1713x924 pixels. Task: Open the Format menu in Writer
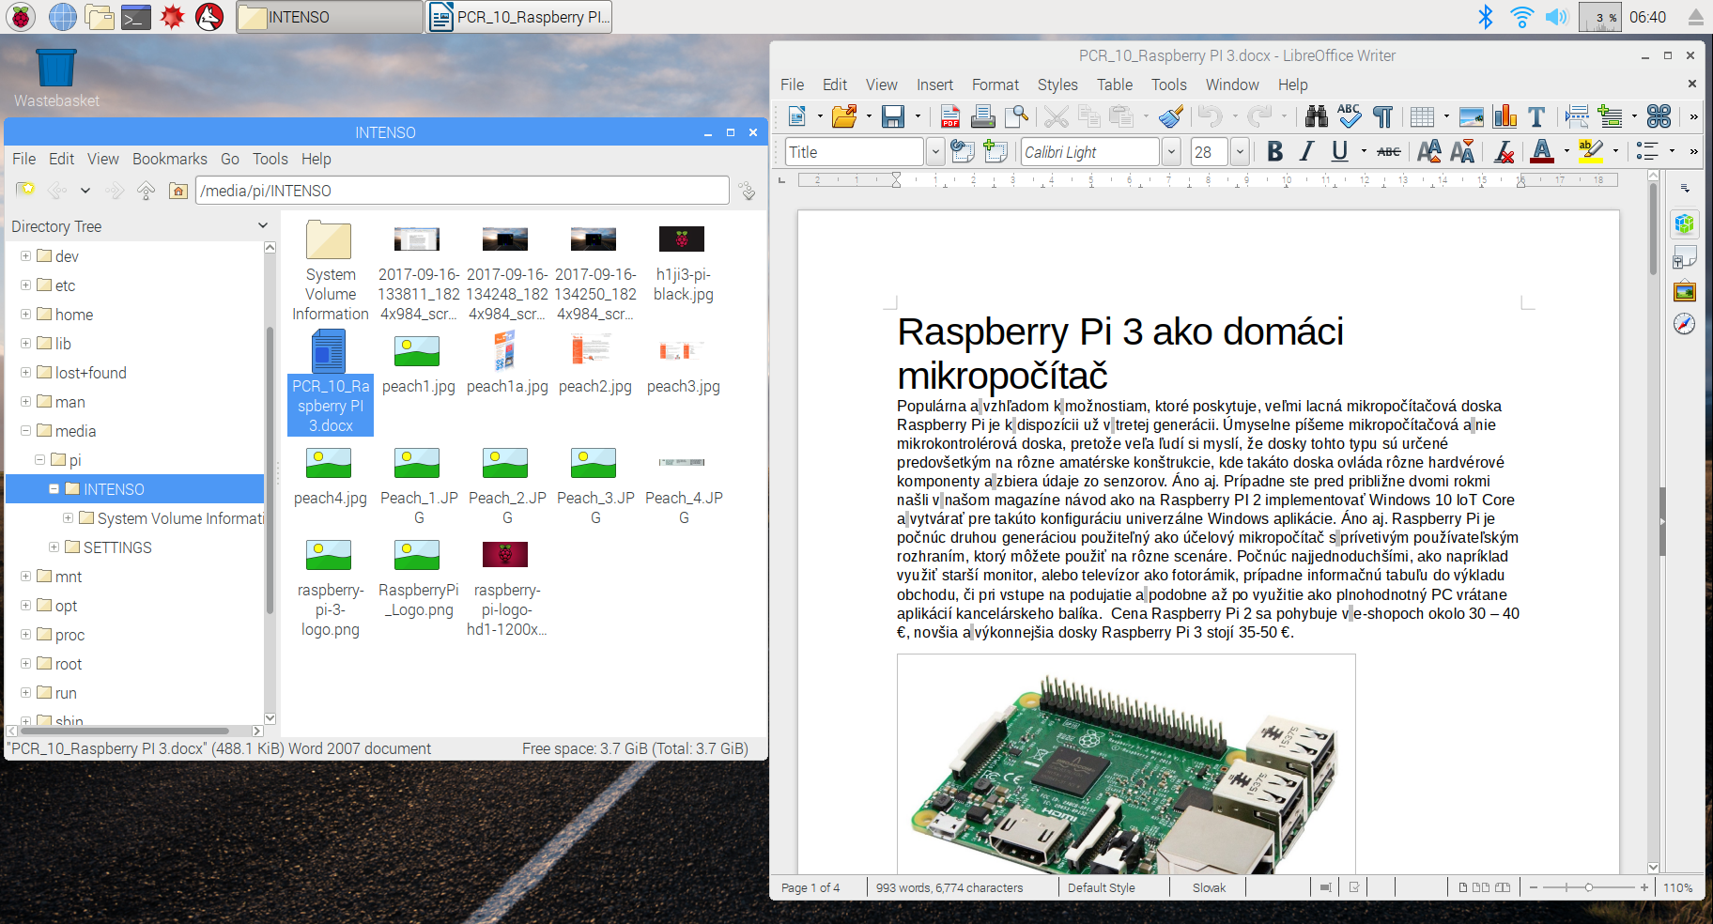point(995,85)
